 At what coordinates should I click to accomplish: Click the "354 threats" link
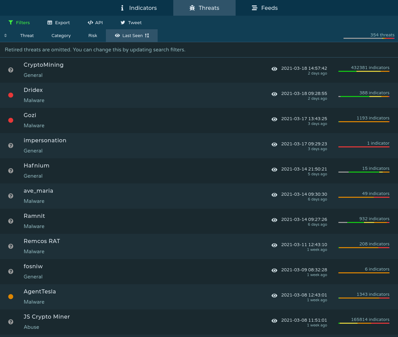382,35
